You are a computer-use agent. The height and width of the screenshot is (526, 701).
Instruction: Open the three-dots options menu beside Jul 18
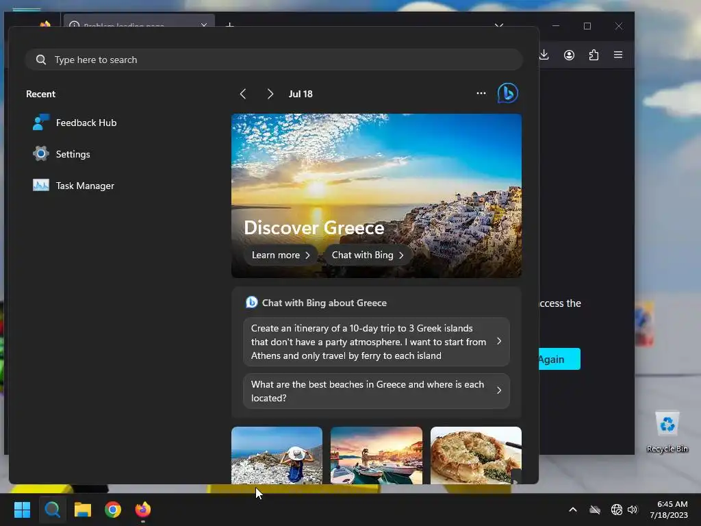click(481, 93)
